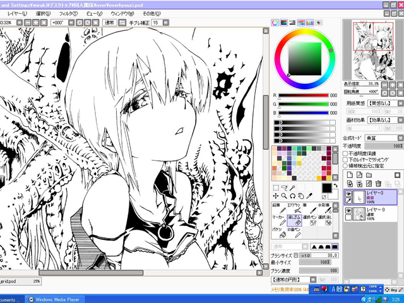Screen dimensions: 404x303
Task: Adjust the red R color slider
Action: [304, 95]
